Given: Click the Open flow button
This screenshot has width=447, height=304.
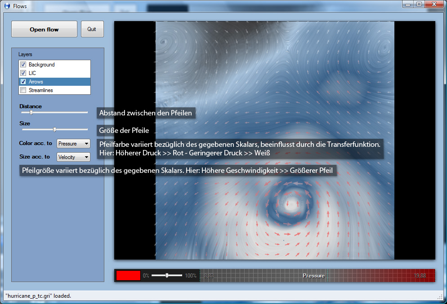Looking at the screenshot, I should [x=44, y=29].
